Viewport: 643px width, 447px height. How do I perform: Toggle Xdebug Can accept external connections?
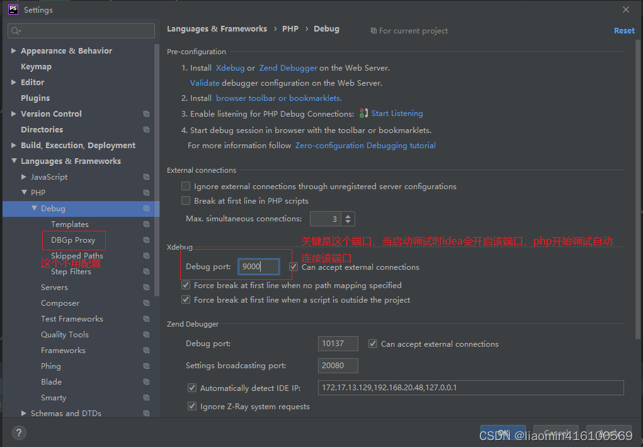click(x=293, y=267)
